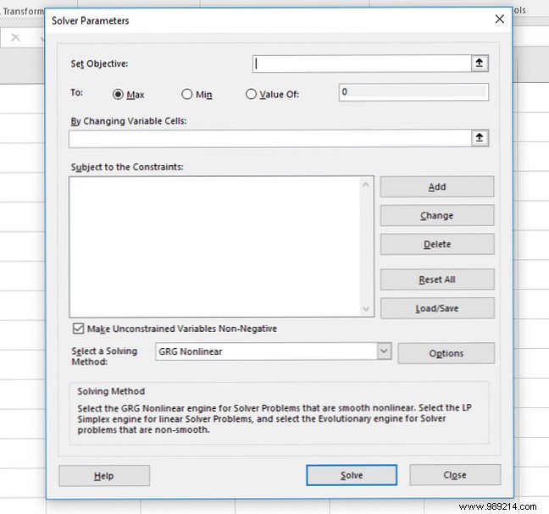Image resolution: width=549 pixels, height=514 pixels.
Task: Click the formula bar cancel X icon
Action: click(15, 37)
